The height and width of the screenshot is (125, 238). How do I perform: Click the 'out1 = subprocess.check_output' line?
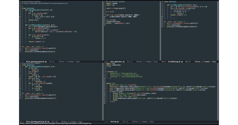159,88
